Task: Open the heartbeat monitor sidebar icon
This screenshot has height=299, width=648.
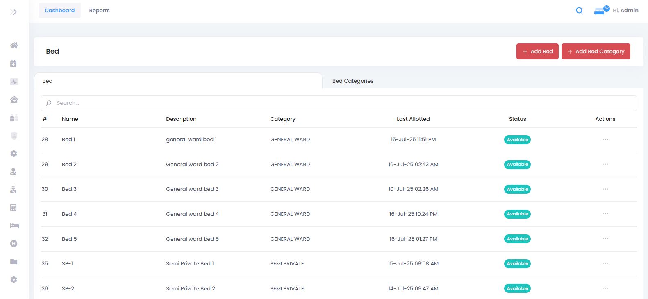Action: click(x=14, y=82)
